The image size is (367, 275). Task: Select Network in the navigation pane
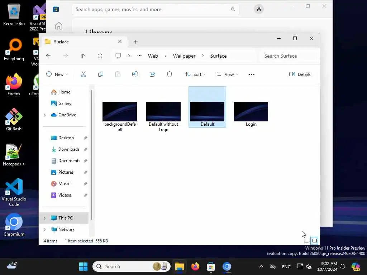pyautogui.click(x=66, y=230)
